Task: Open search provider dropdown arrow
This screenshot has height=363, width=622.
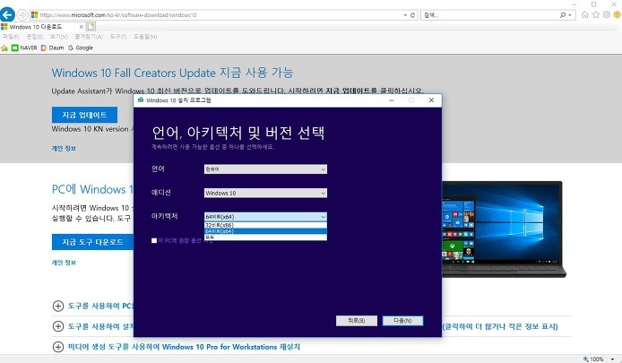Action: pyautogui.click(x=570, y=15)
